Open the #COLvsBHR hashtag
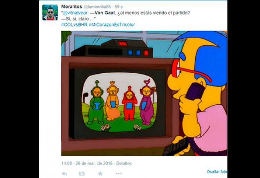The width and height of the screenshot is (260, 178). [74, 25]
